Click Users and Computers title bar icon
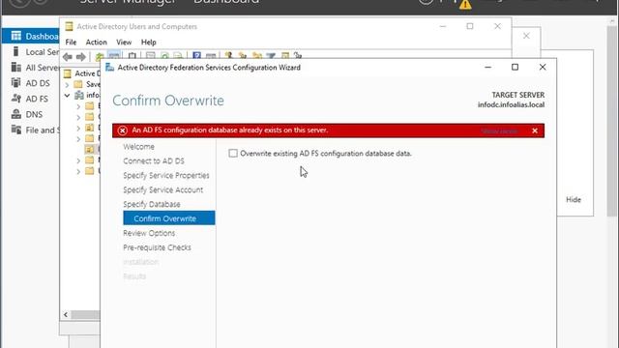The width and height of the screenshot is (619, 348). click(x=69, y=26)
